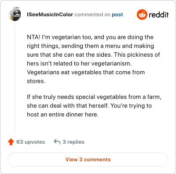Click the line "If she truly needs special vegetables"

[94, 97]
